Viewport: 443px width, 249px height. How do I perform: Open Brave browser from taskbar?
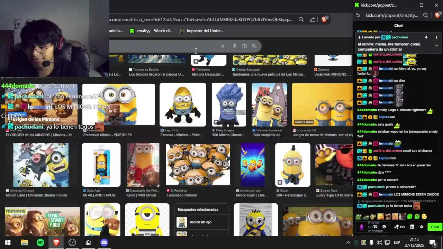(x=56, y=242)
